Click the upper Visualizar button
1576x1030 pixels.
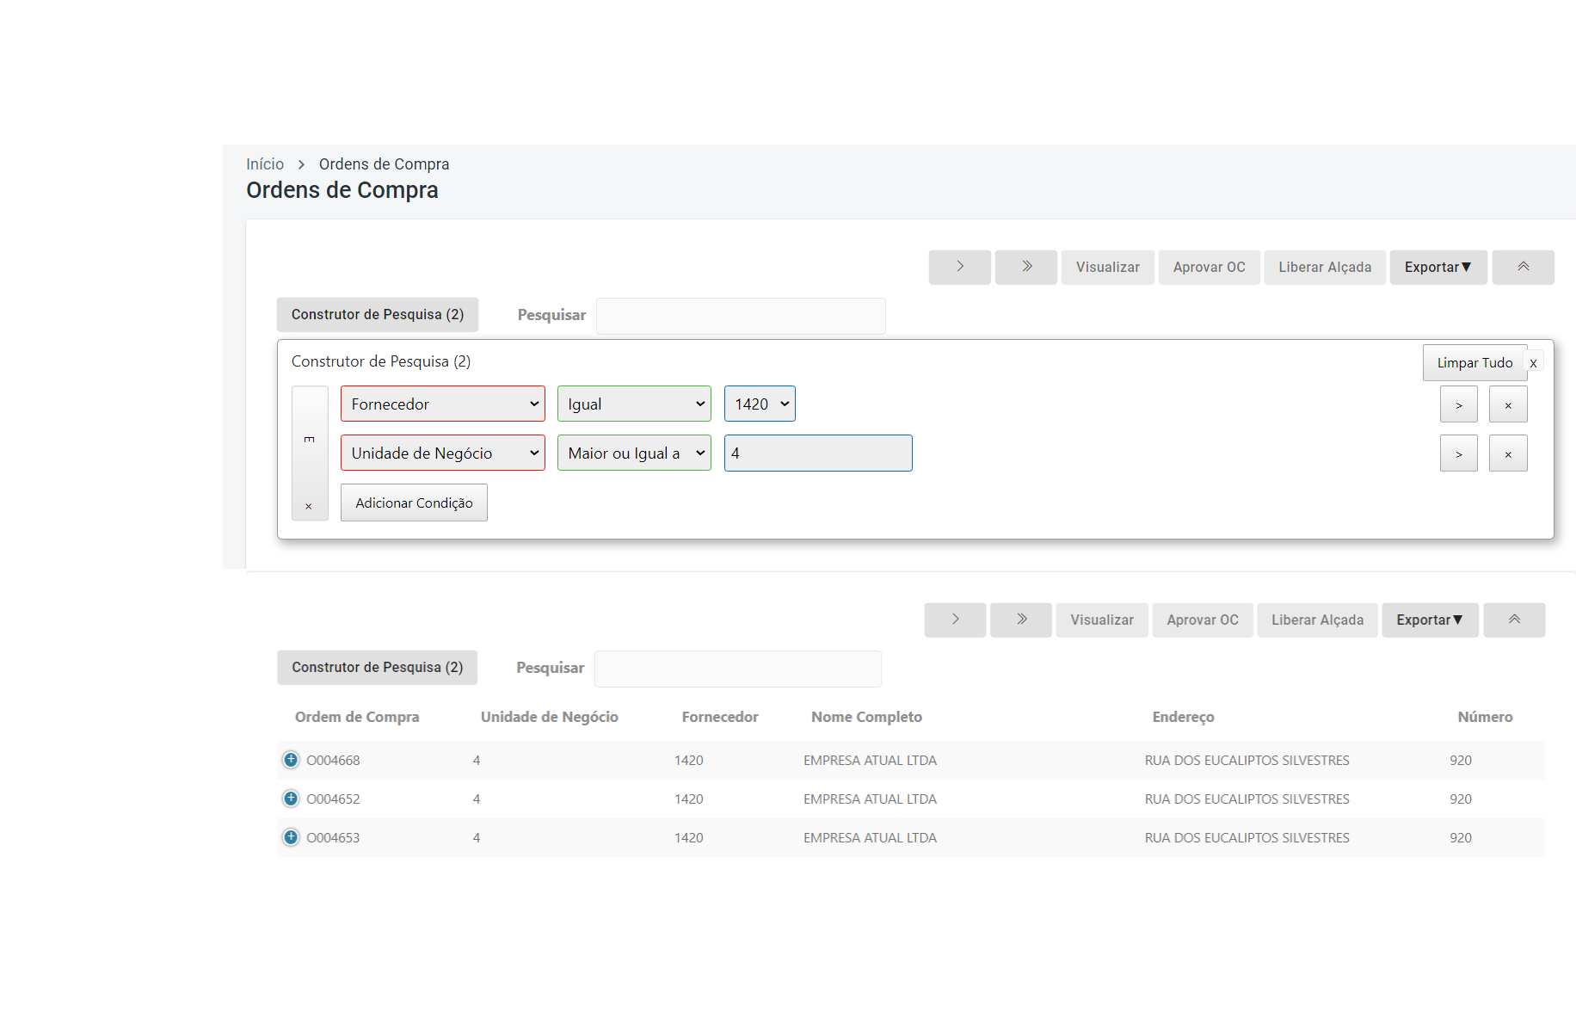click(1108, 267)
